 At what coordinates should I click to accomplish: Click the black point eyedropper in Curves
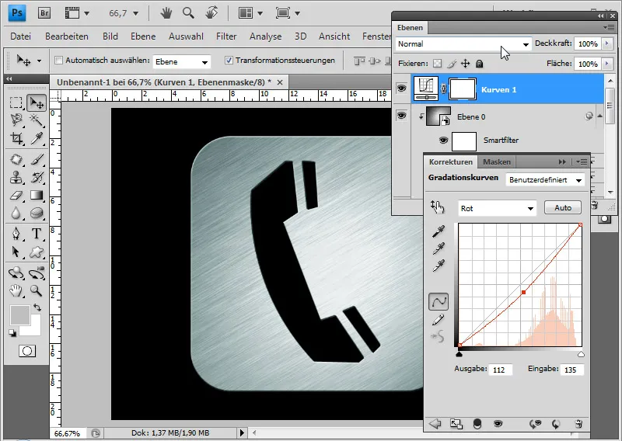439,231
